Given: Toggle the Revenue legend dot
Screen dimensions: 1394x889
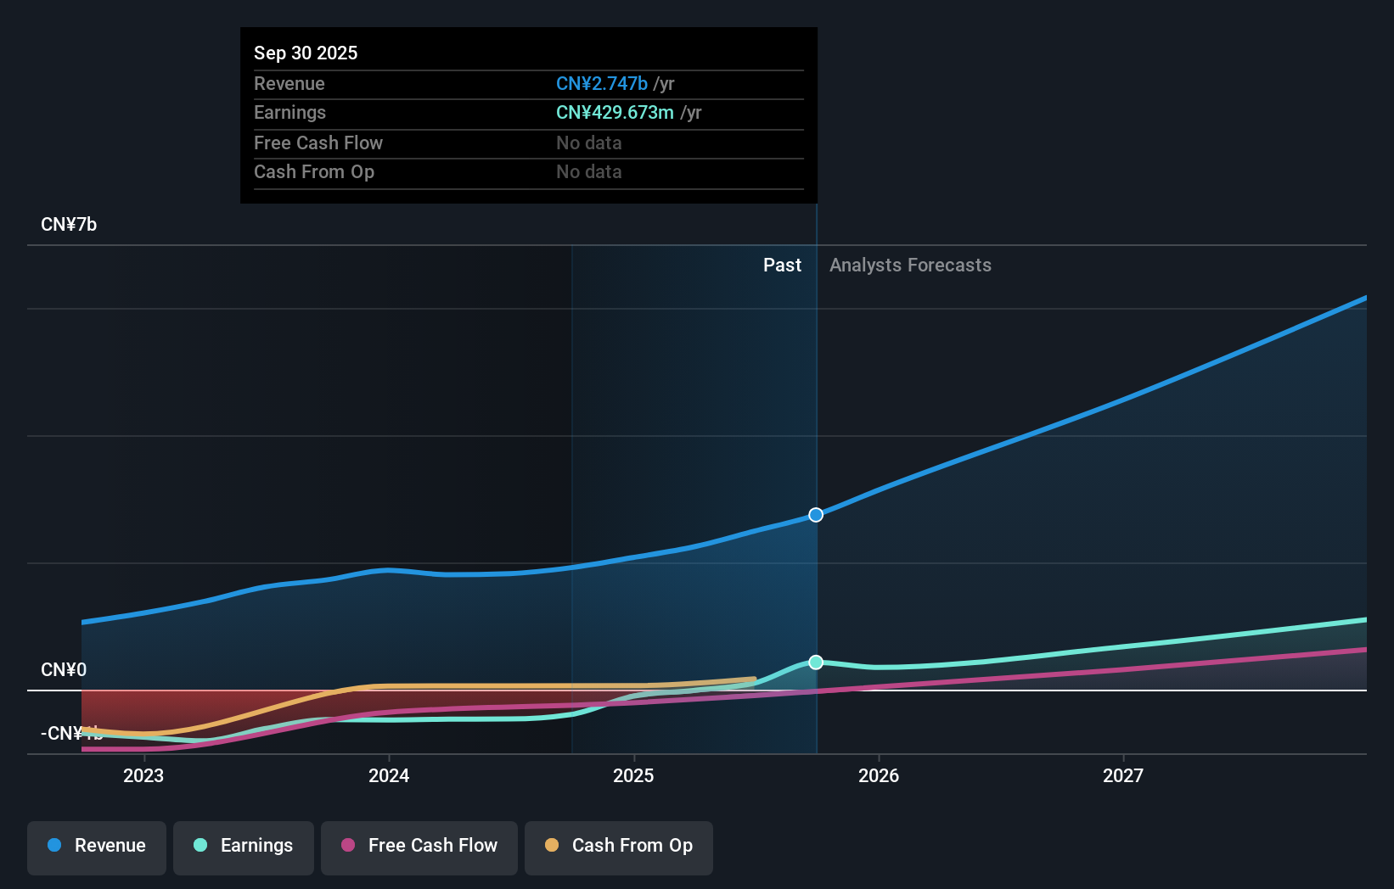Looking at the screenshot, I should [x=54, y=847].
